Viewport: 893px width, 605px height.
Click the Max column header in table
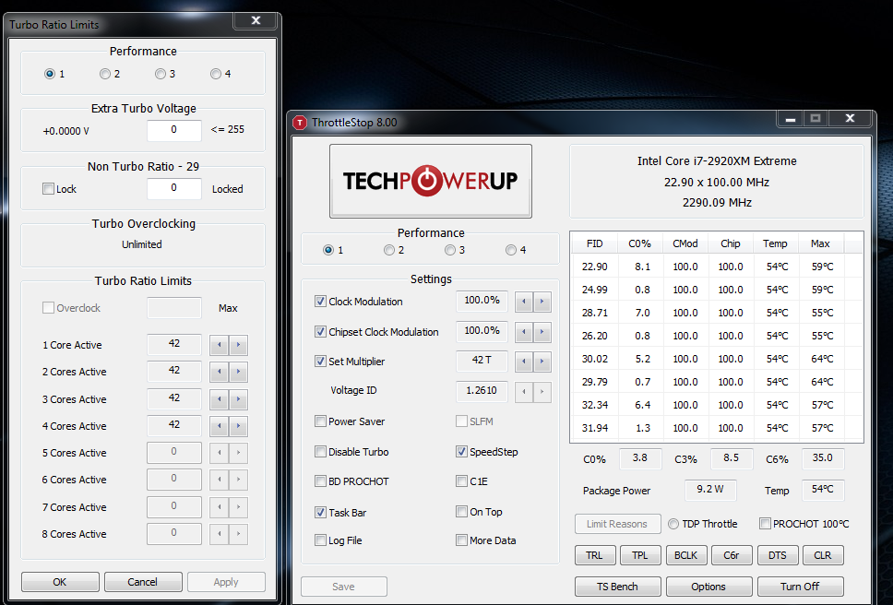821,243
